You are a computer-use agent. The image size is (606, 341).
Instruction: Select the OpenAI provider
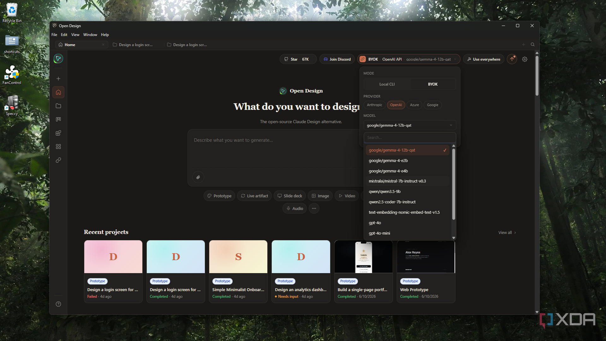[396, 105]
